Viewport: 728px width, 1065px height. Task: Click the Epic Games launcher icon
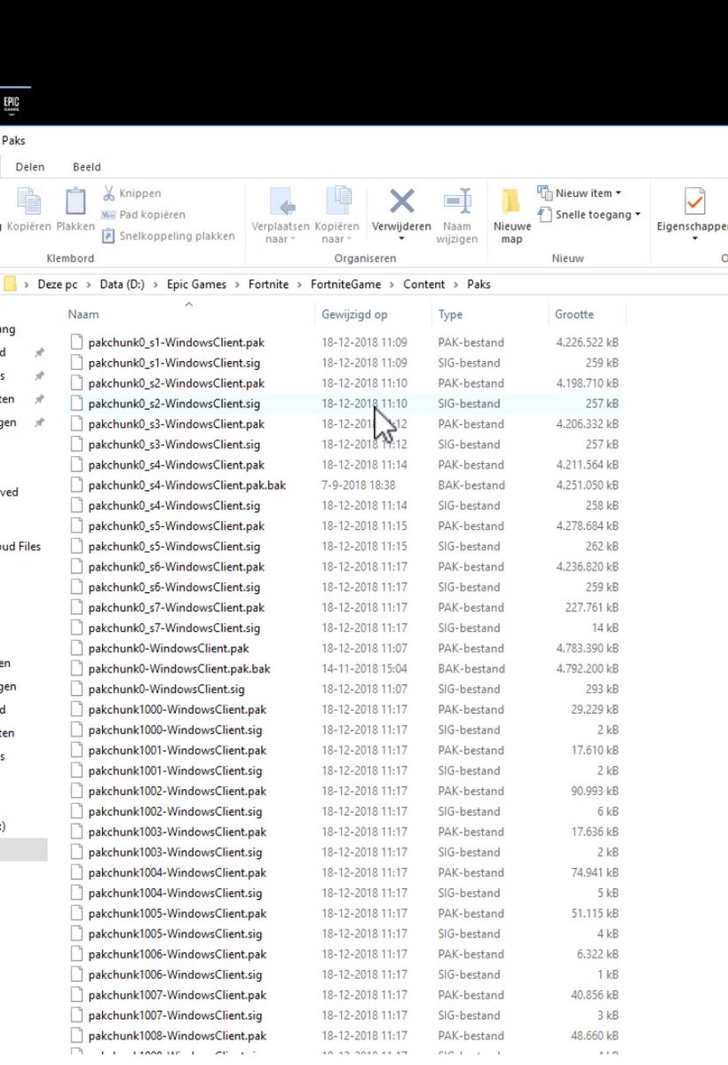[x=11, y=105]
